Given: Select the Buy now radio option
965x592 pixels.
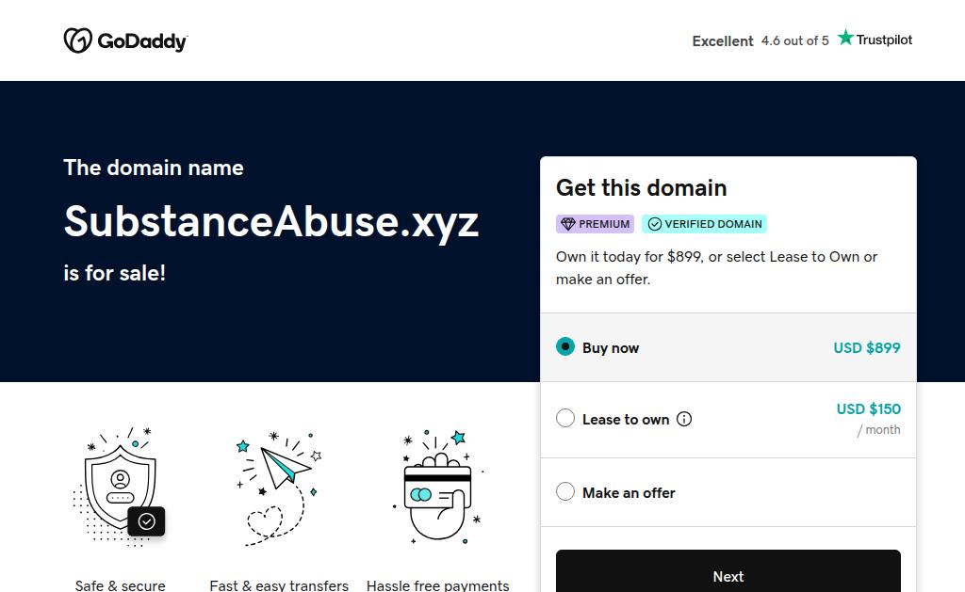Looking at the screenshot, I should click(x=565, y=346).
